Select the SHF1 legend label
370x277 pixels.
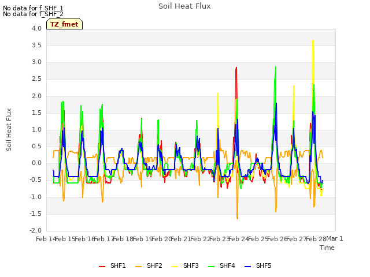(118, 265)
